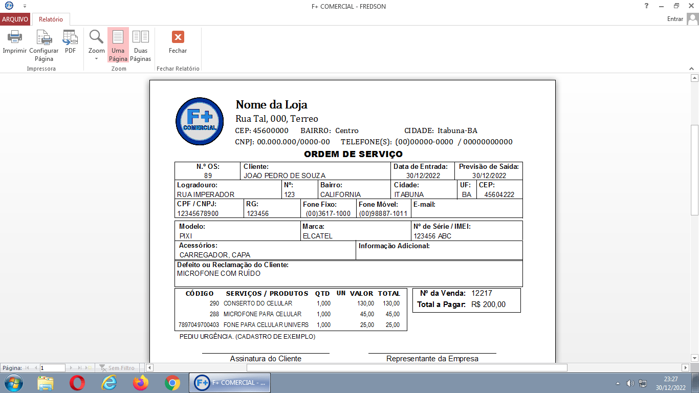
Task: Click the vertical scrollbar down arrow
Action: click(694, 358)
